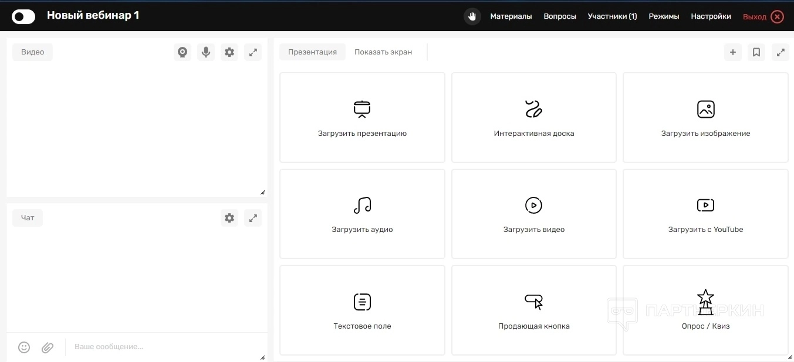Switch to Показать экран tab
Screen dimensions: 794x362
383,52
